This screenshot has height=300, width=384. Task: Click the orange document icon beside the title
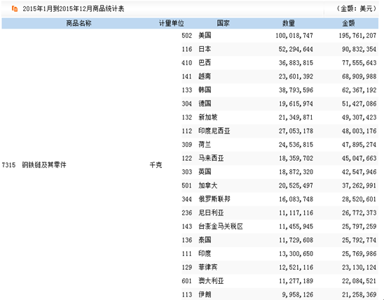tap(15, 9)
